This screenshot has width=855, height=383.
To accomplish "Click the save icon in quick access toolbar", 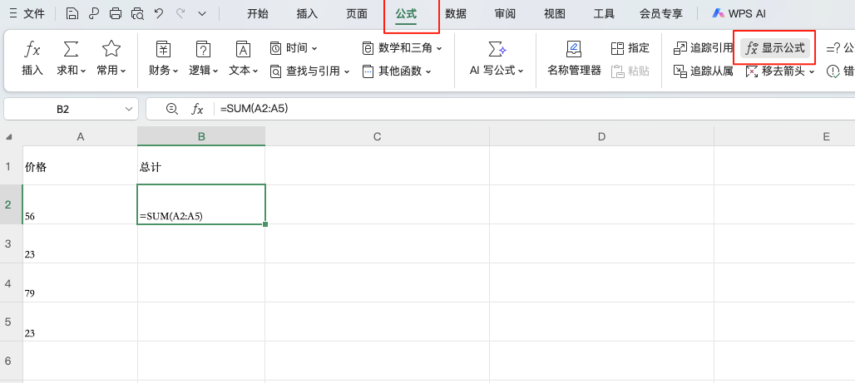I will click(72, 13).
